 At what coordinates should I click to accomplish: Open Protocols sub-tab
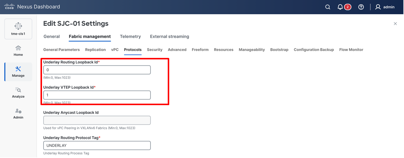[133, 50]
